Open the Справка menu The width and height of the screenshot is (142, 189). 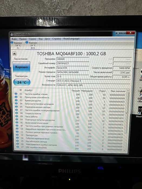57,39
